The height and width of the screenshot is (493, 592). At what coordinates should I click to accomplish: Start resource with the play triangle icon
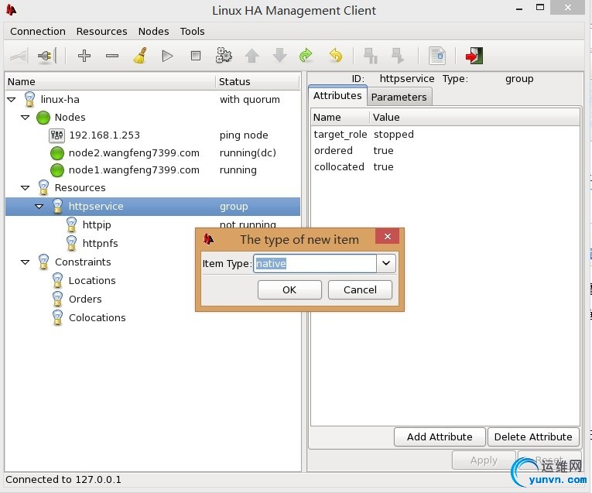167,56
